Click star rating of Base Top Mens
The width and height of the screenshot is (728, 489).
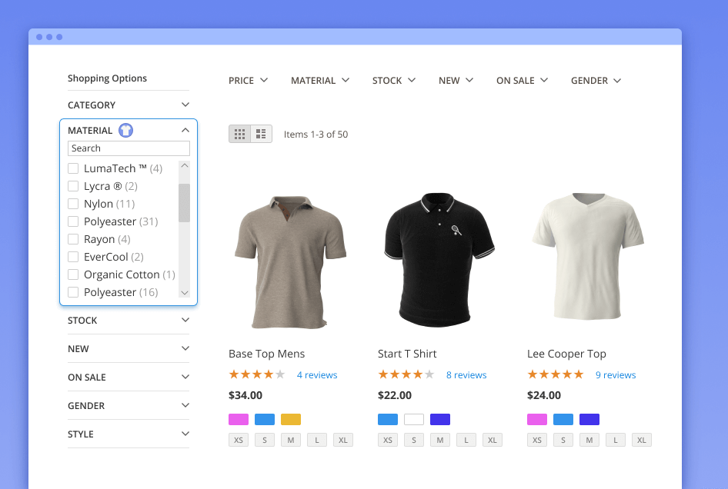click(257, 375)
